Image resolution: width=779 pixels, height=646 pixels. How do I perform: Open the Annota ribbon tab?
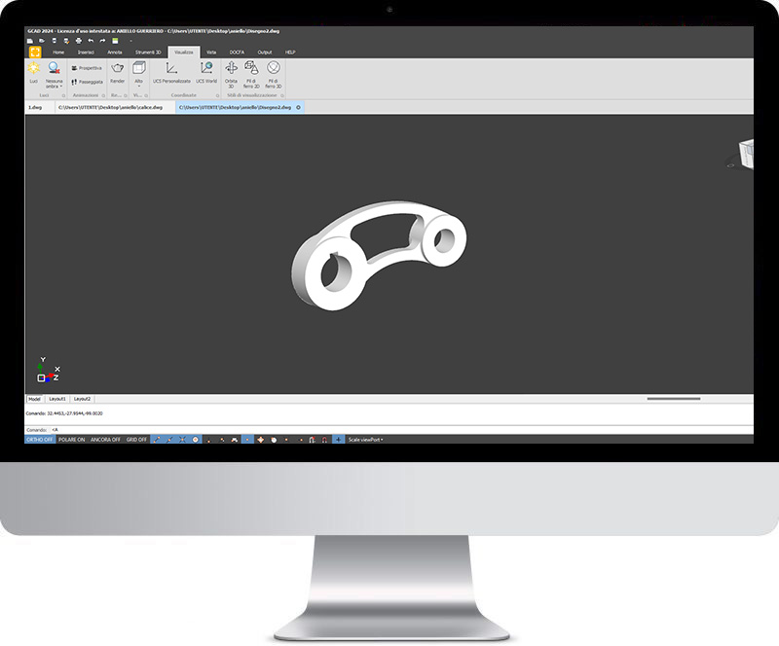(115, 50)
